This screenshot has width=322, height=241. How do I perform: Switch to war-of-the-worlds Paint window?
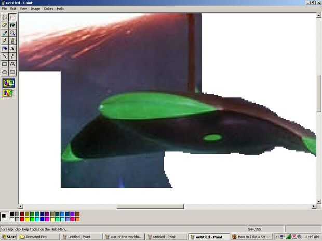pyautogui.click(x=124, y=237)
